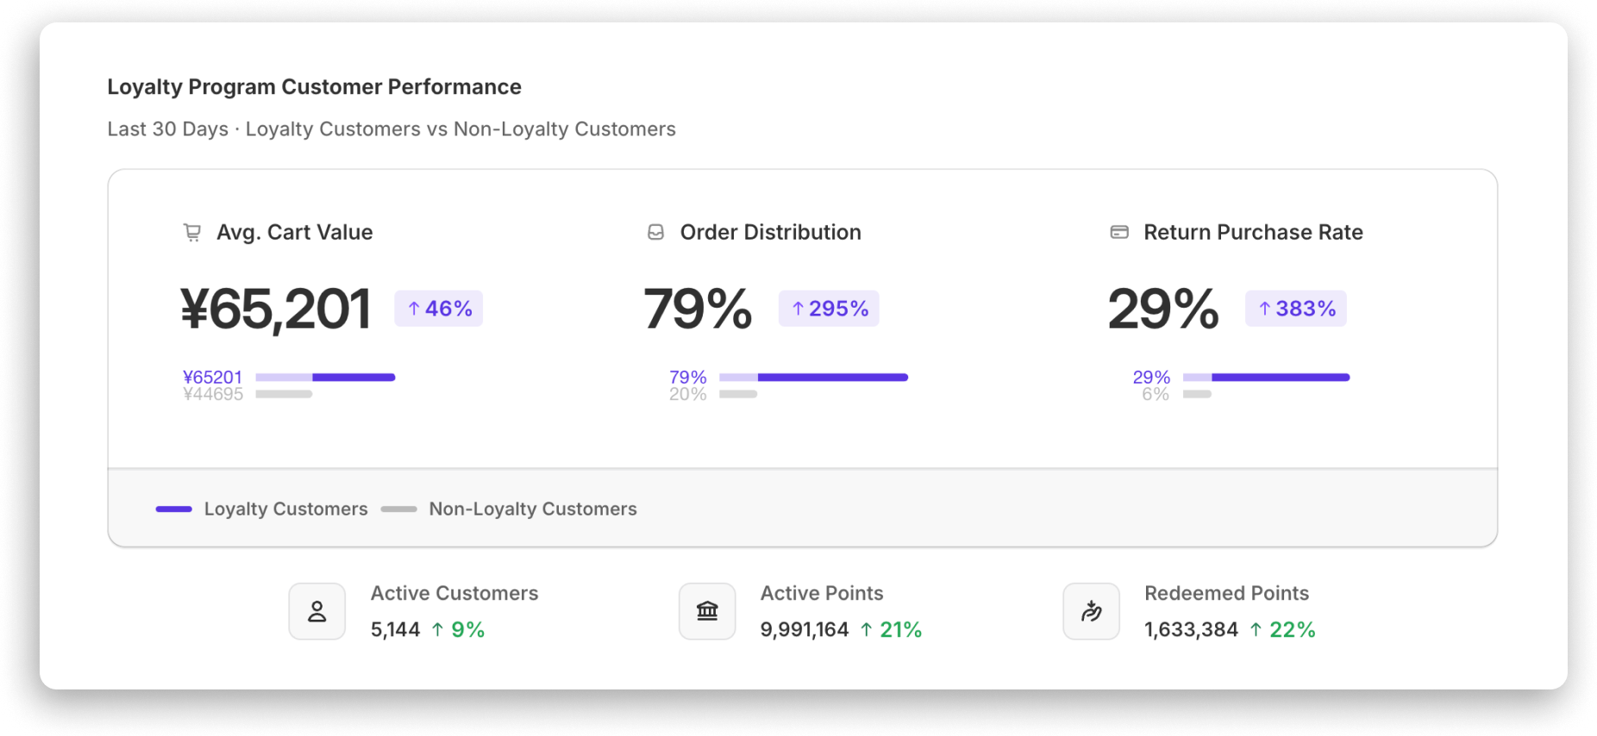The height and width of the screenshot is (736, 1597).
Task: Click the card icon beside Return Purchase Rate
Action: click(1119, 232)
